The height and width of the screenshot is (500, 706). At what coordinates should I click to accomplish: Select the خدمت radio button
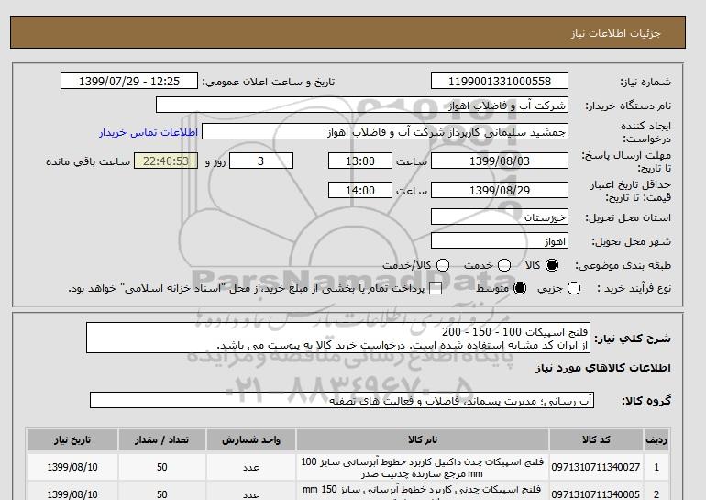(x=504, y=265)
